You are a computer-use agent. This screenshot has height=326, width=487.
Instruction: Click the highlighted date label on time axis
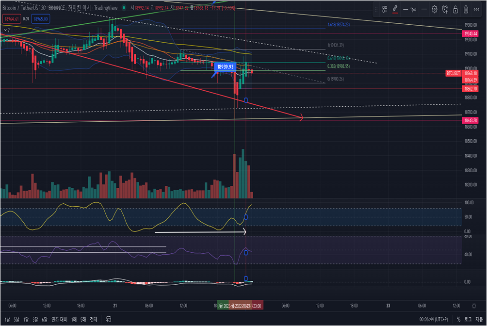pyautogui.click(x=240, y=306)
